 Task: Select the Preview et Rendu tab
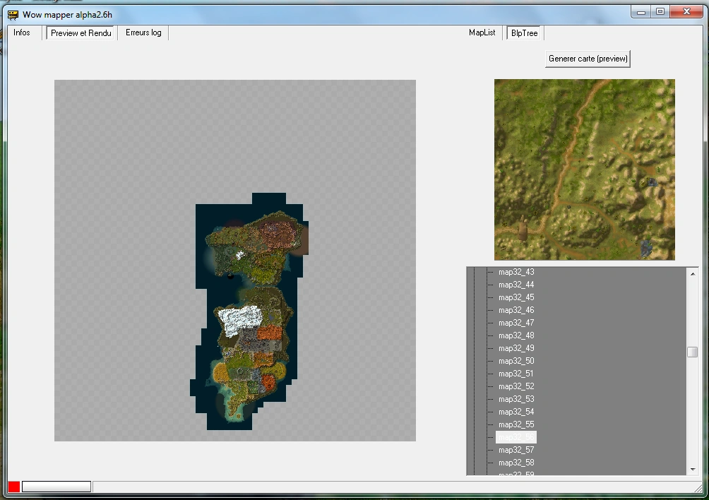pos(80,32)
